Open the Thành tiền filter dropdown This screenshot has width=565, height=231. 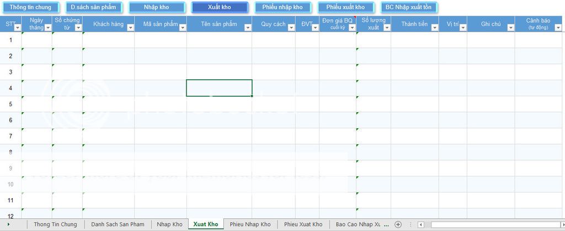(434, 28)
